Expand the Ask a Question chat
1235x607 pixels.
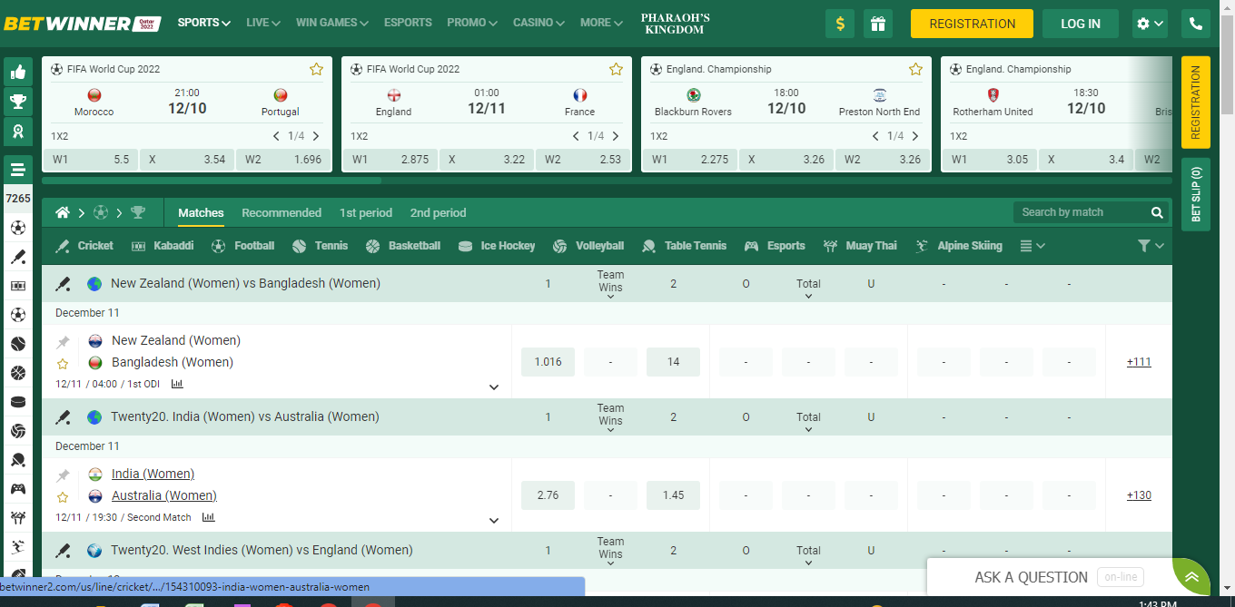pos(1191,577)
